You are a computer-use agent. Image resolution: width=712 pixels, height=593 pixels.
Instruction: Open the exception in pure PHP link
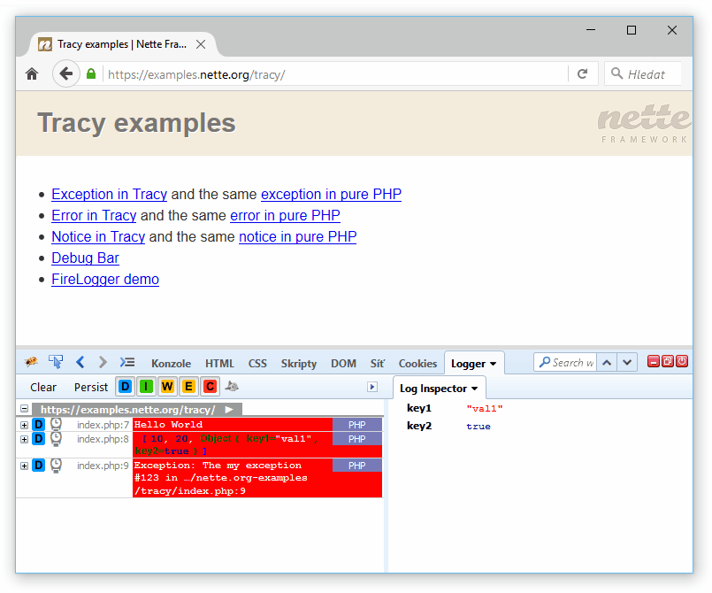point(331,194)
